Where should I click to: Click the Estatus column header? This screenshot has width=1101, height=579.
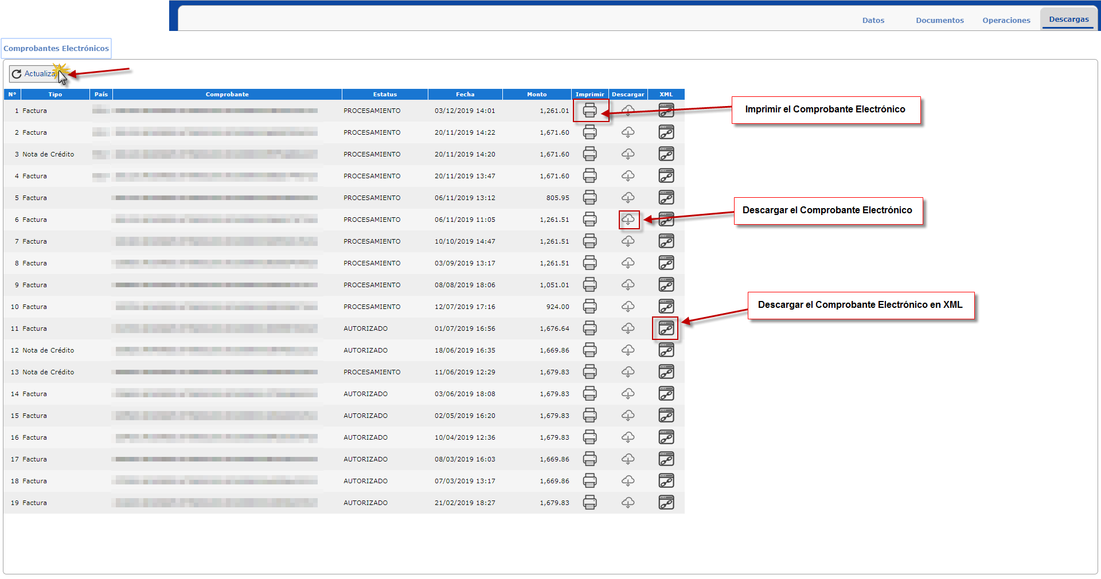[385, 95]
